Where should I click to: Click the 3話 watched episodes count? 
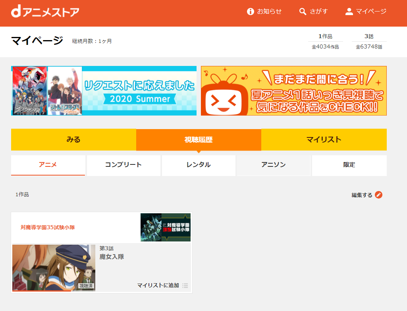tap(369, 37)
